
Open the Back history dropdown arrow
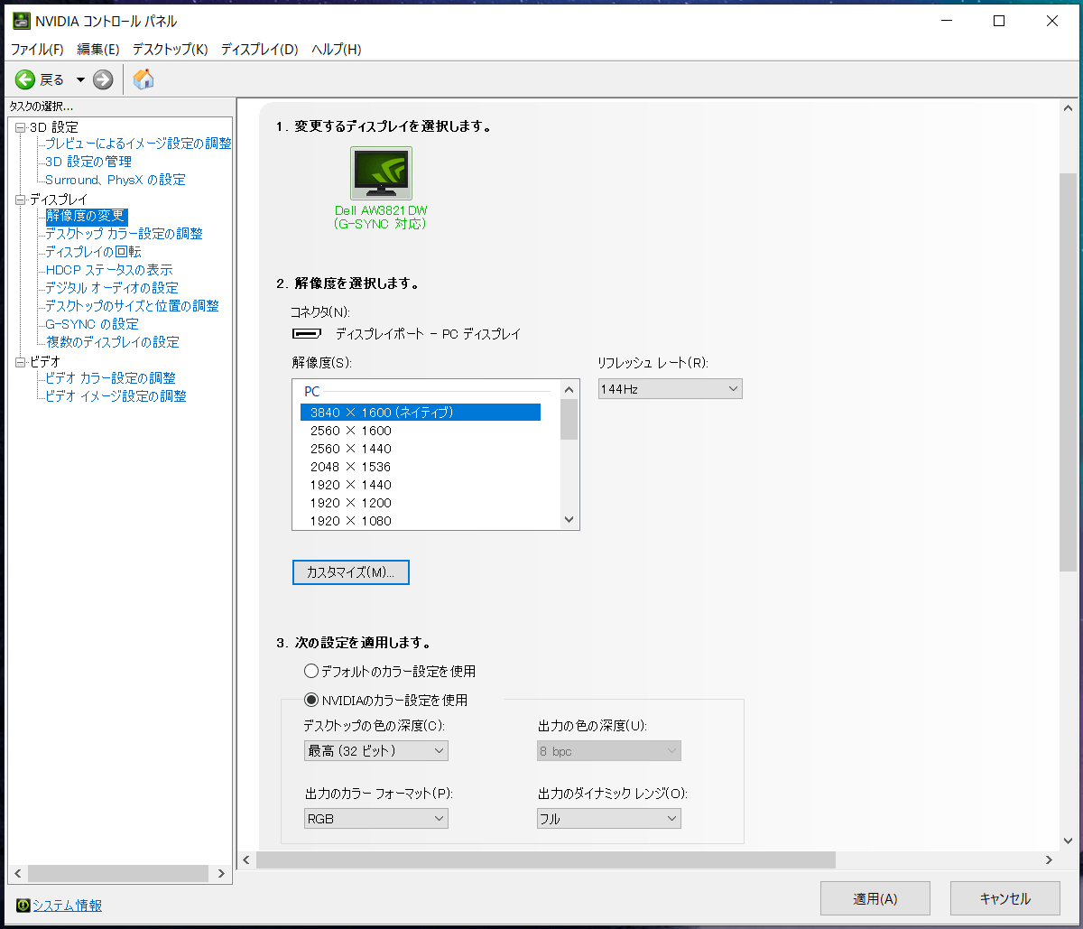80,79
